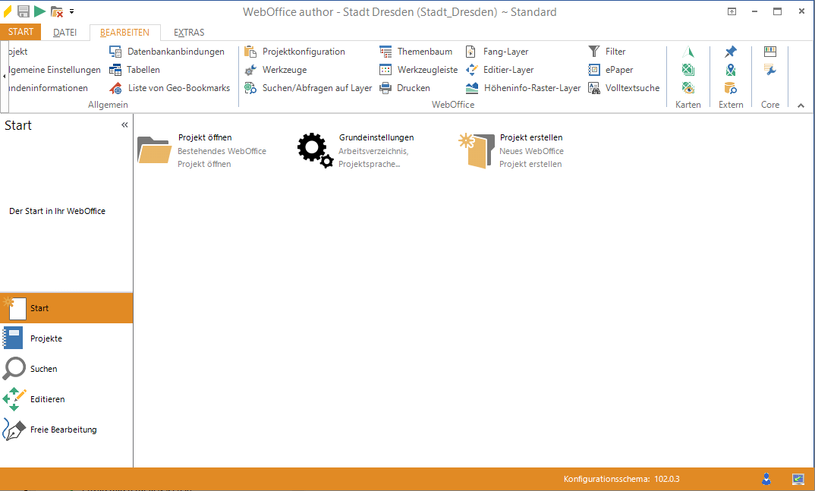Click the blue pin icon in Extern group

(730, 52)
